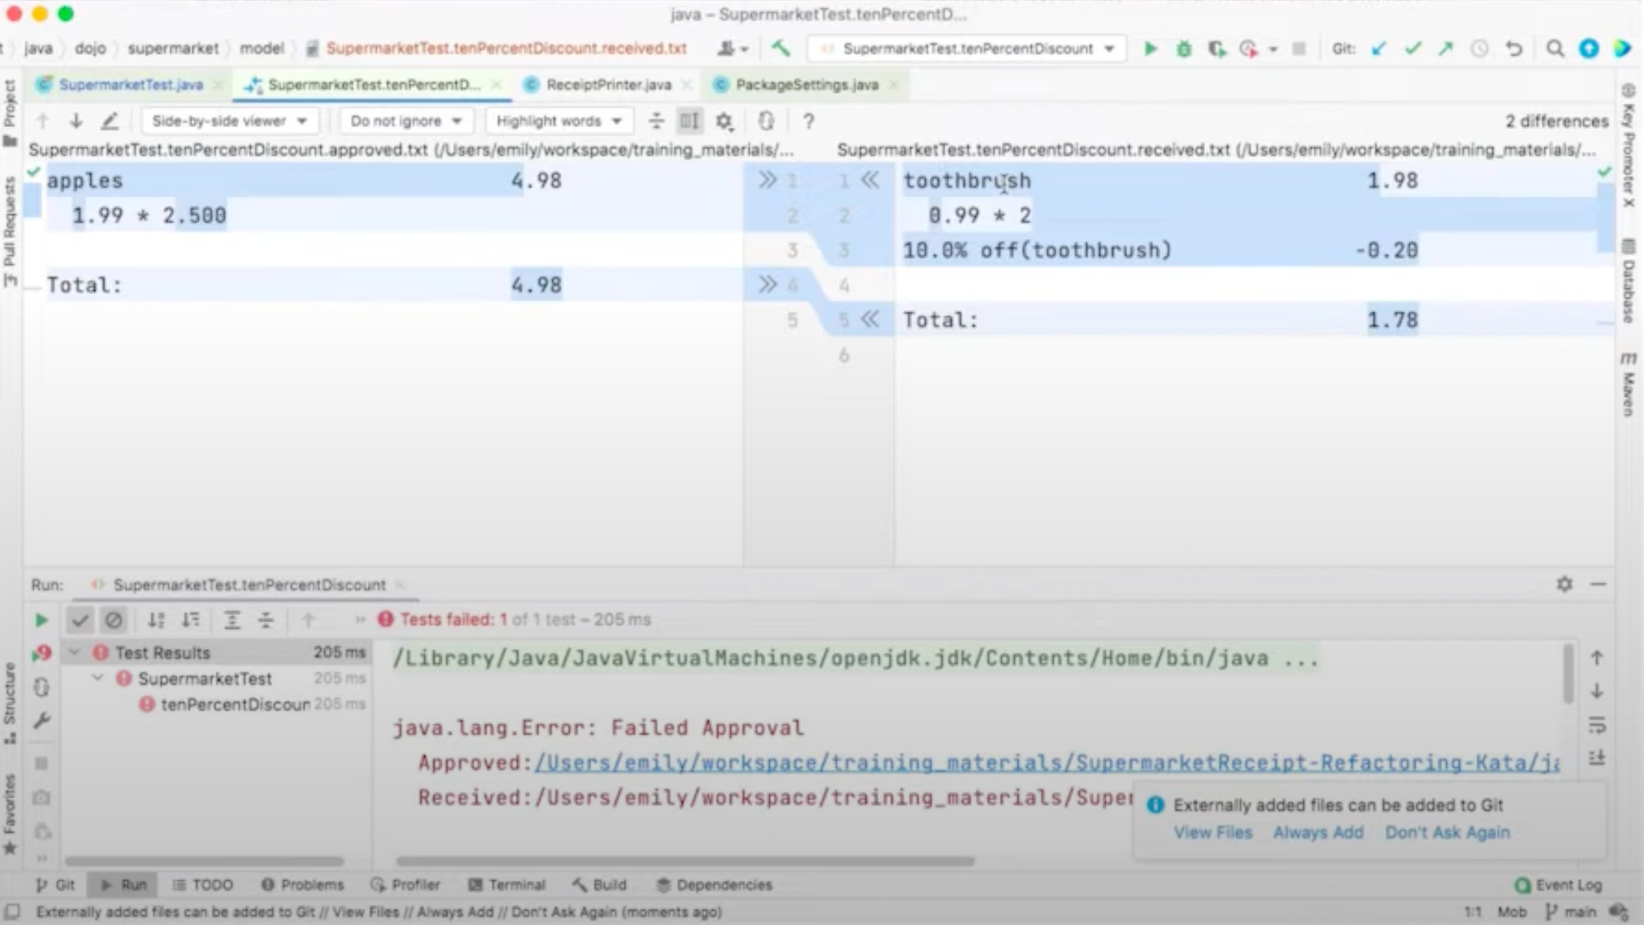The image size is (1644, 925).
Task: Collapse the SupermarketTest tree node
Action: 98,678
